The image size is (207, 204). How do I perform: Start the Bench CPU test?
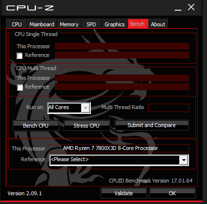36,126
